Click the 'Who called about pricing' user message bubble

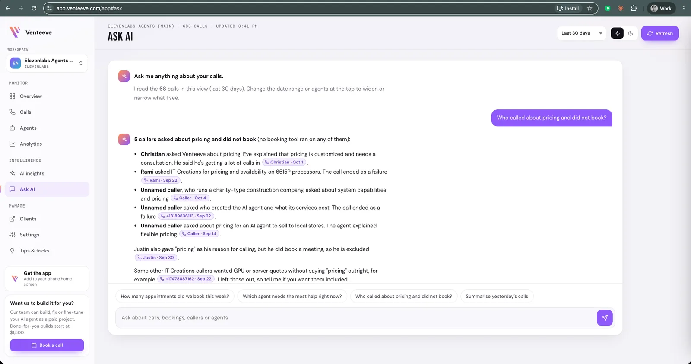click(552, 118)
